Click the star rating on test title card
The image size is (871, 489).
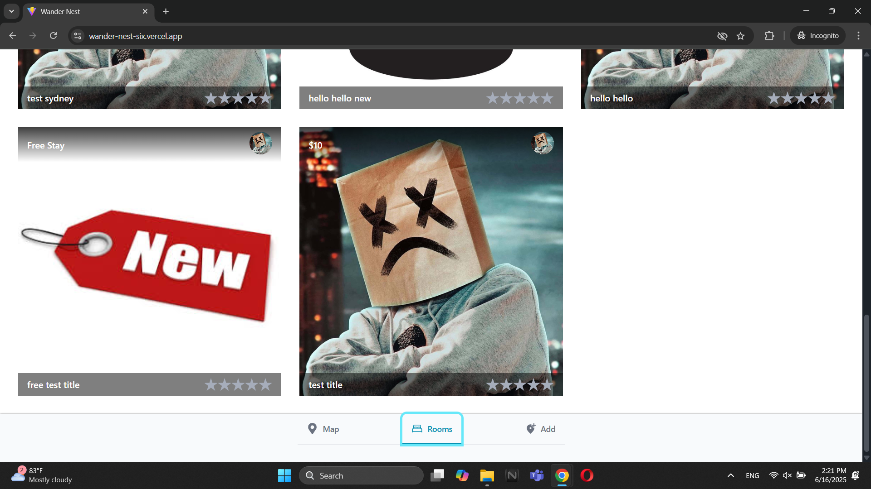(520, 385)
